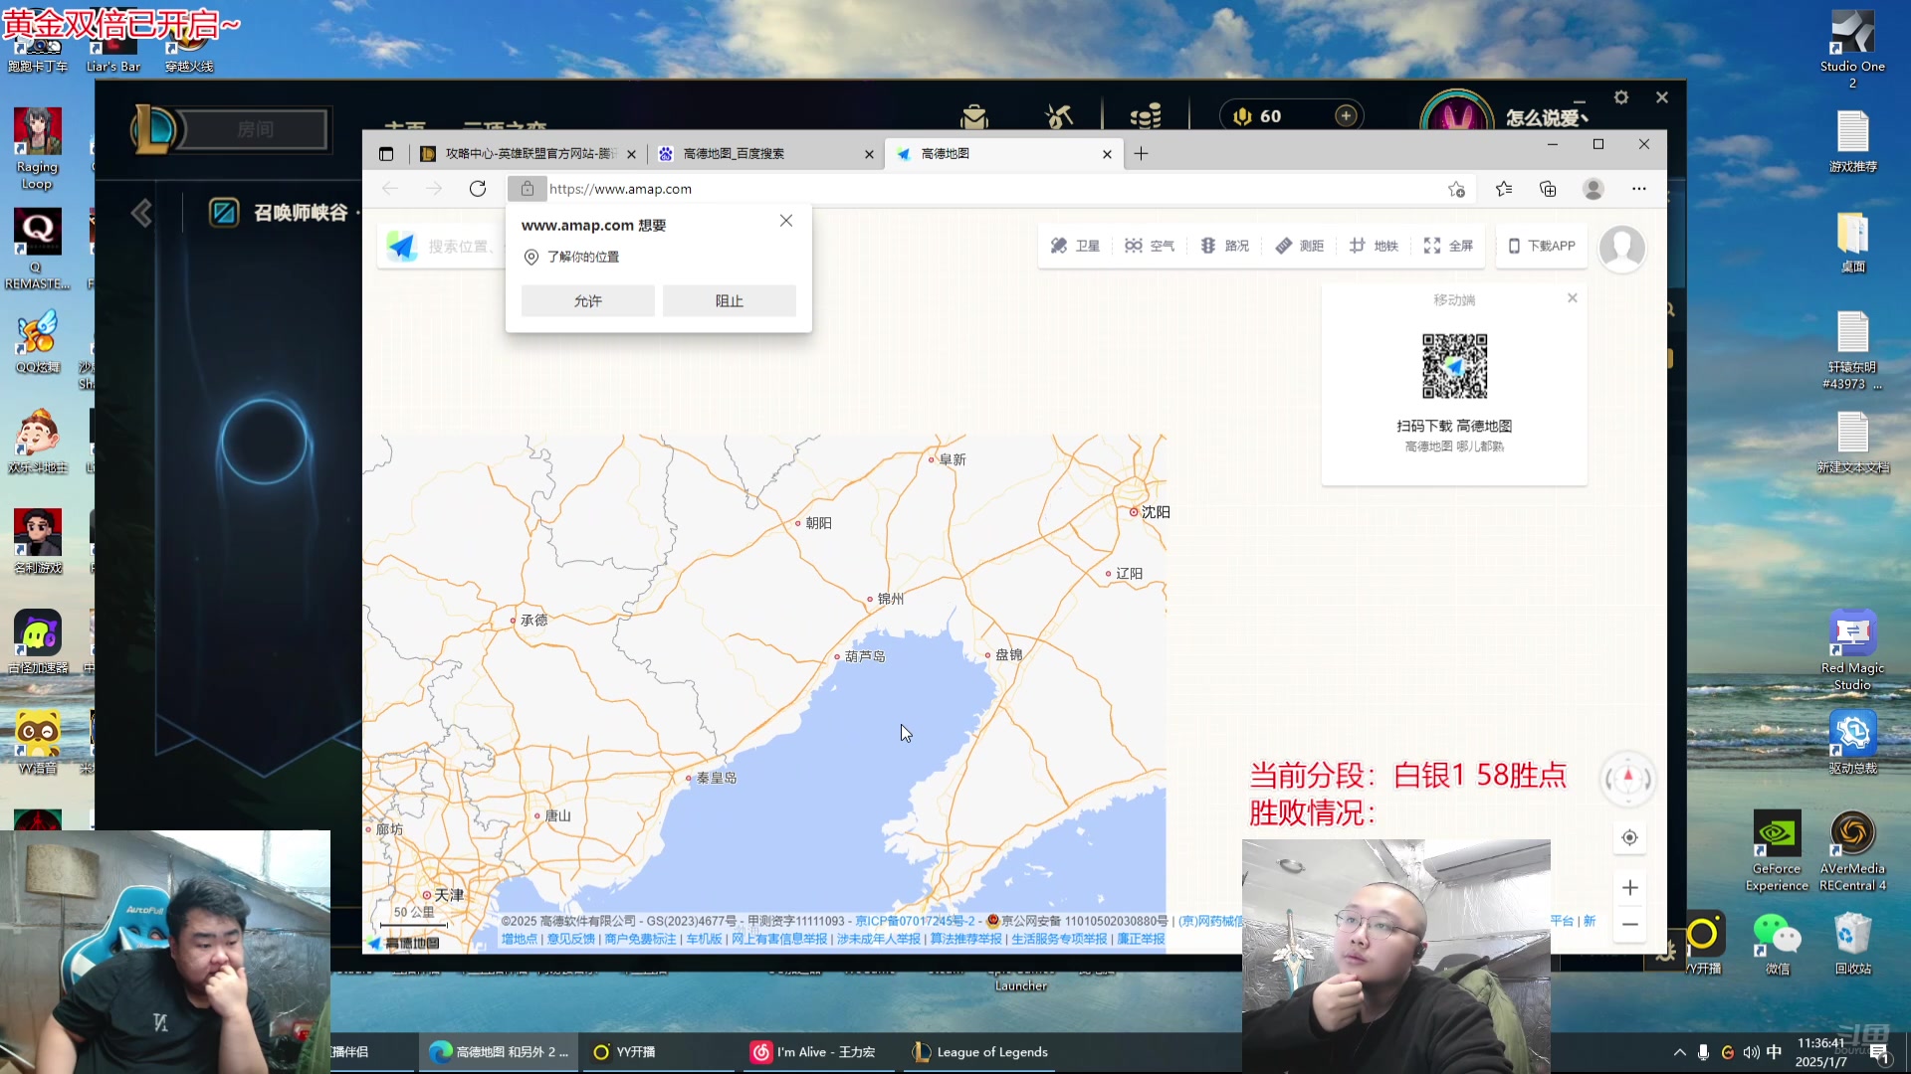Switch to the 高德地图_百度搜索 tab

(734, 153)
